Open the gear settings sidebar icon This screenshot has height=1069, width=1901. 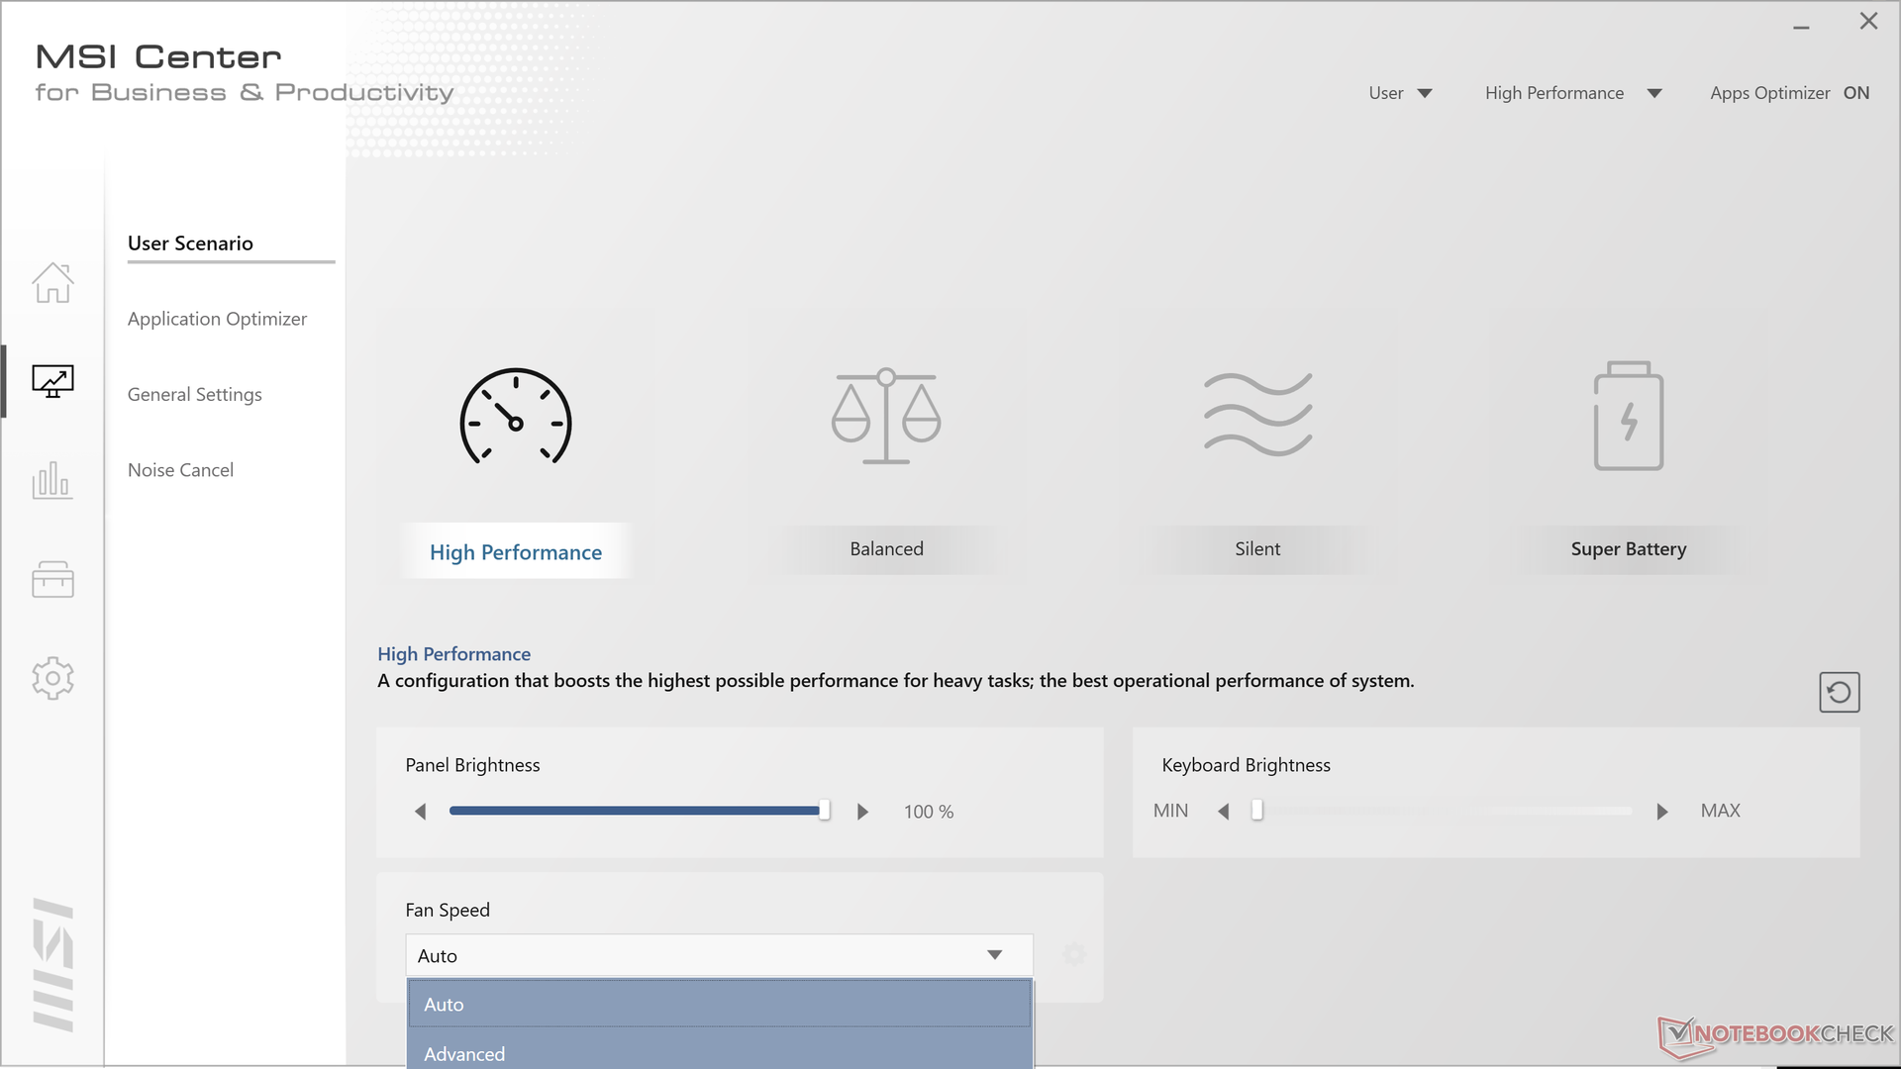[x=52, y=678]
